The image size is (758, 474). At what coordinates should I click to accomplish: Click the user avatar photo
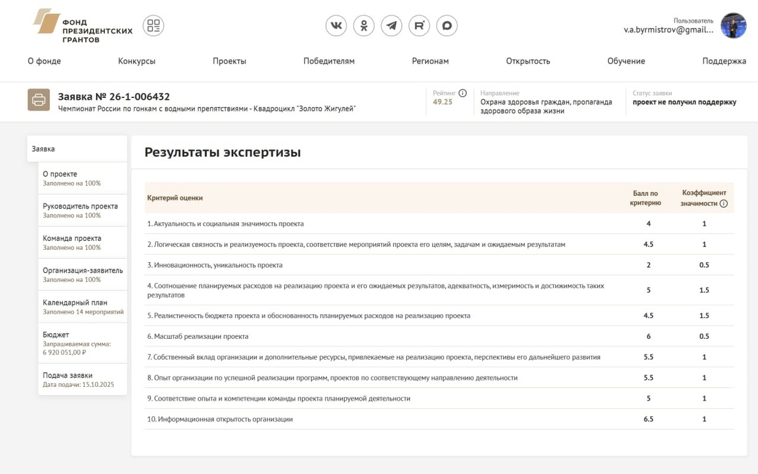click(x=733, y=26)
